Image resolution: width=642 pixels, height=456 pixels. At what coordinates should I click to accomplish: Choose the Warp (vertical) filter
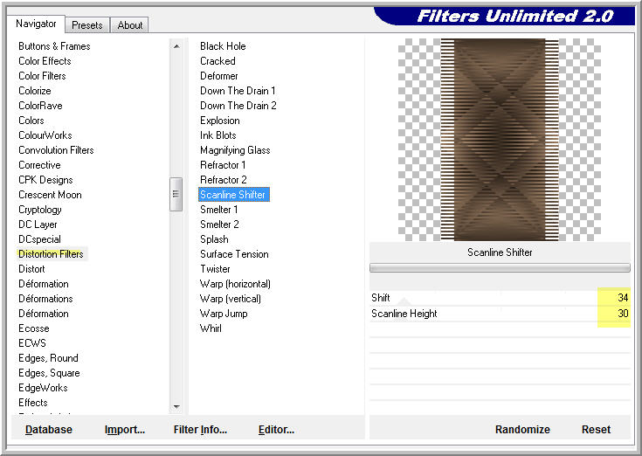coord(230,299)
